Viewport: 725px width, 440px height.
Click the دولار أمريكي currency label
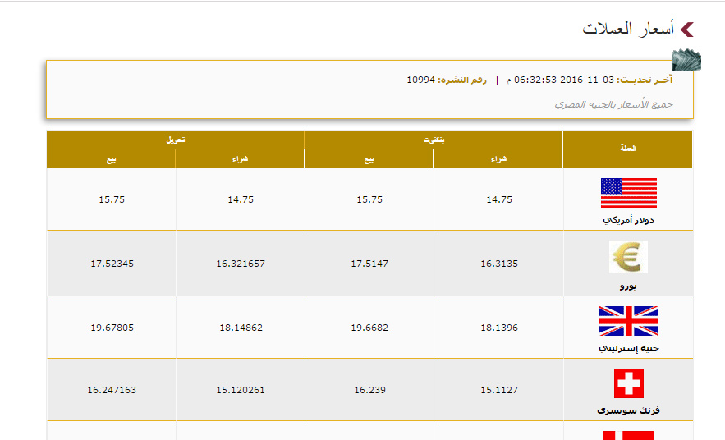coord(628,221)
